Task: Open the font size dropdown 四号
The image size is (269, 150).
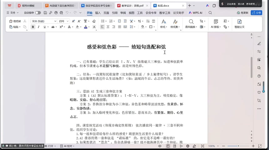Action: 68,21
